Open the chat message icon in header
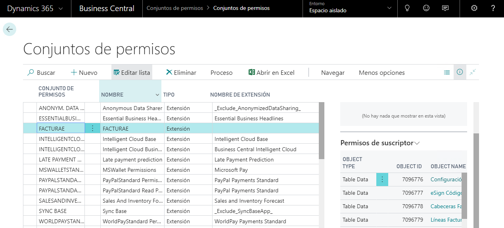Viewport: 504px width, 228px height. pos(445,8)
